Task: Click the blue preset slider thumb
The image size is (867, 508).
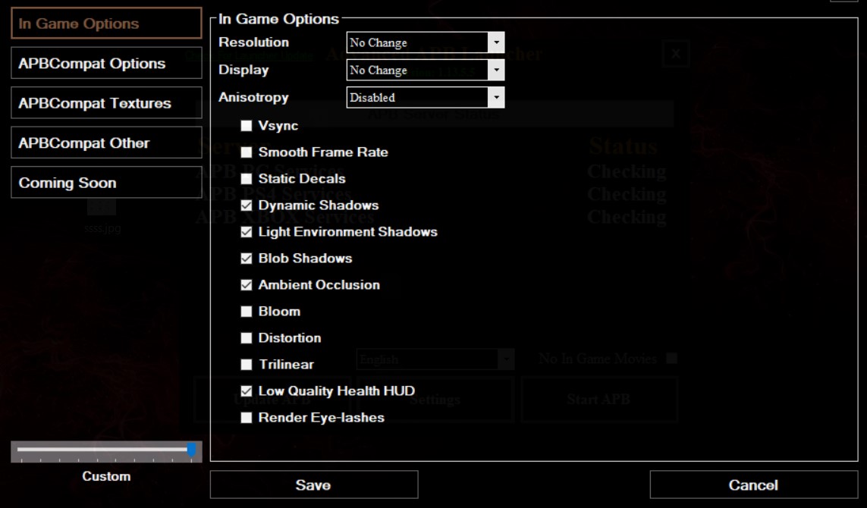Action: [x=191, y=450]
